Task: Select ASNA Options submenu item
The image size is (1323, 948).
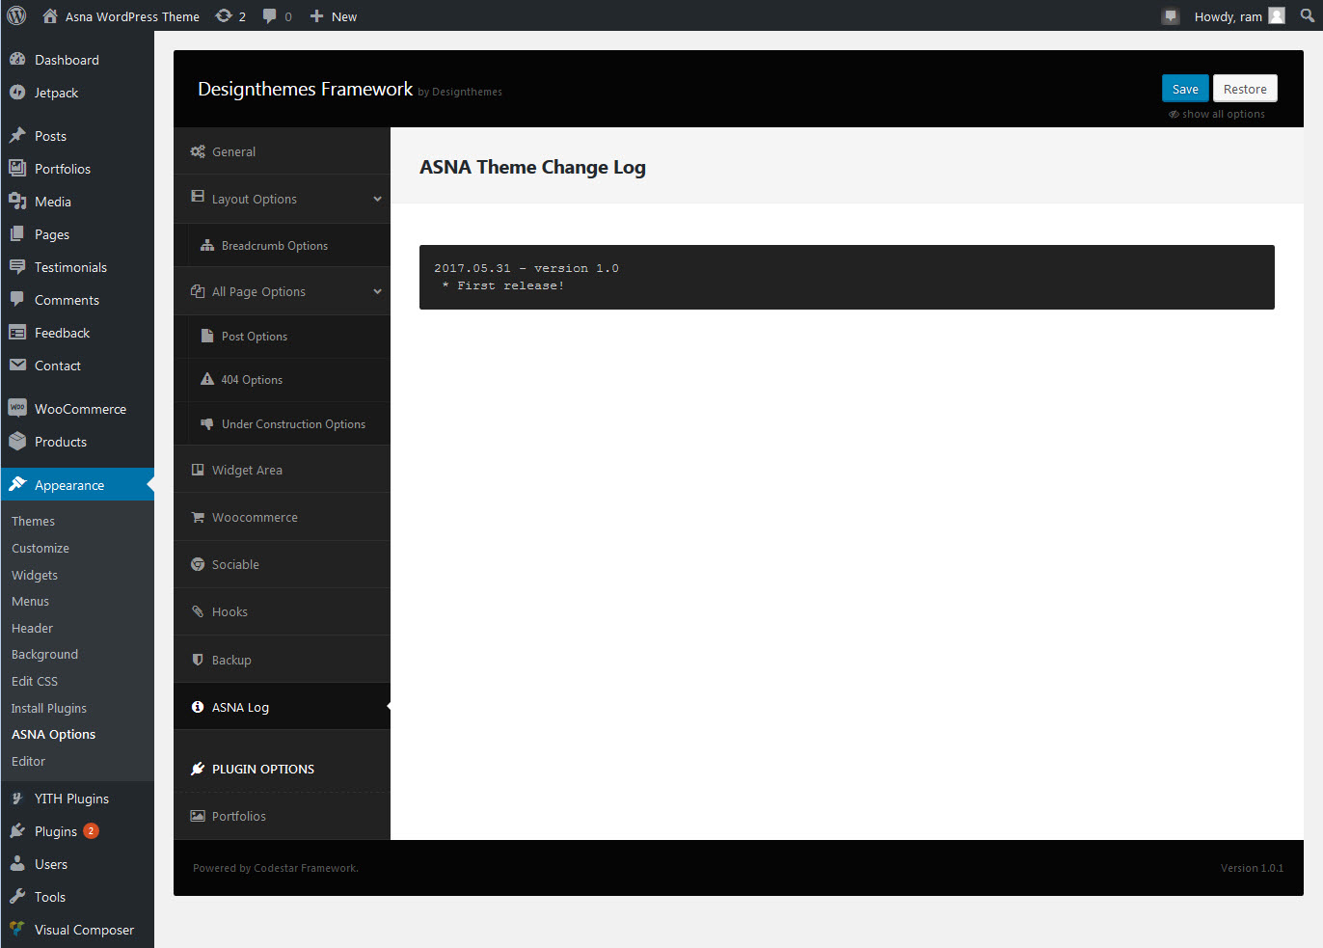Action: pos(53,734)
